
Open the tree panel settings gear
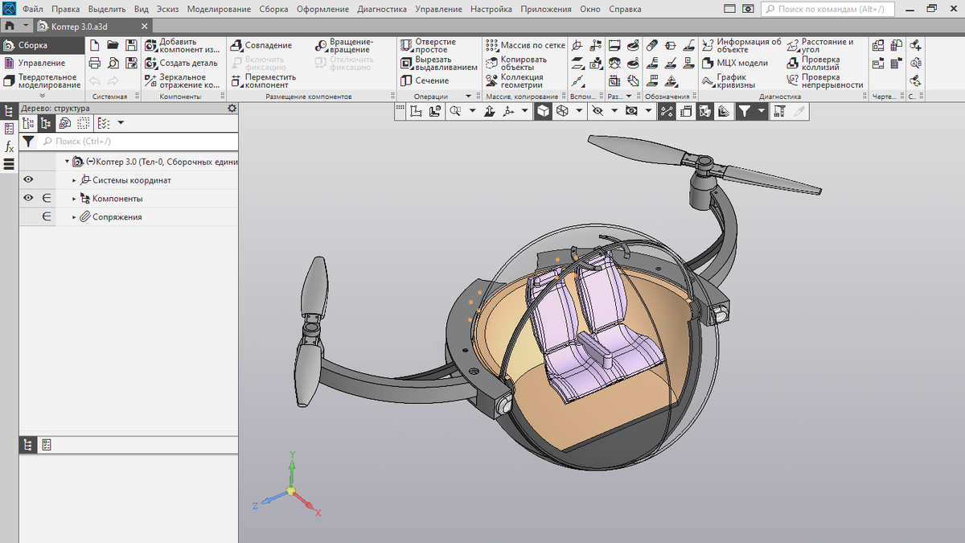(232, 108)
